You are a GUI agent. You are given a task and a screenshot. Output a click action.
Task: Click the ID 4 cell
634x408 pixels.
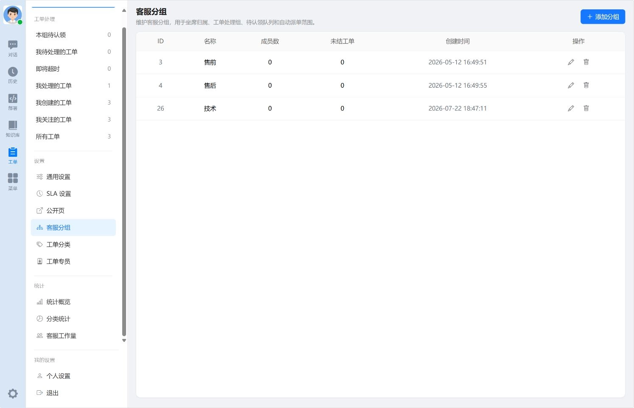click(x=160, y=86)
